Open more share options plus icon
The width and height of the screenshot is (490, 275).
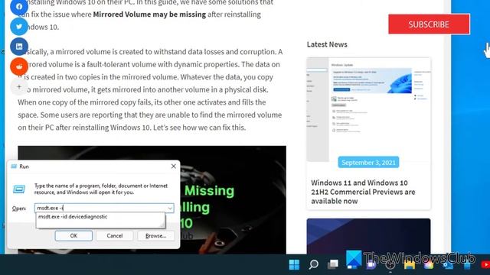click(19, 86)
